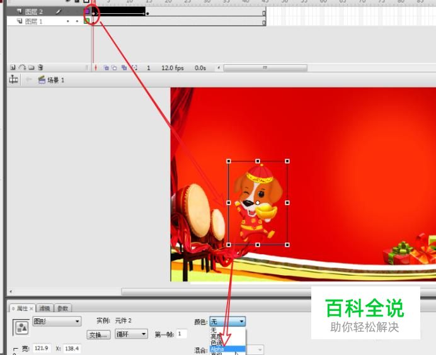
Task: Choose Alpha in the color dropdown list
Action: tap(227, 349)
